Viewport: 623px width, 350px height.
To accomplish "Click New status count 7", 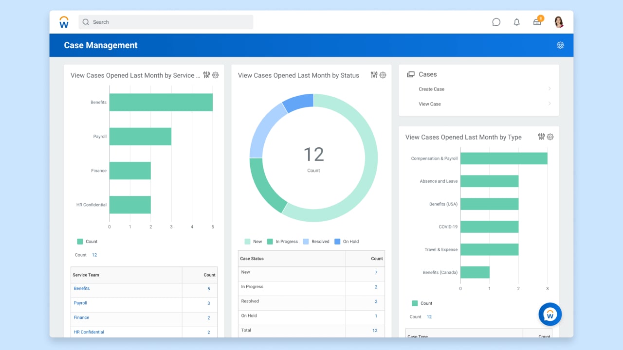I will coord(376,272).
